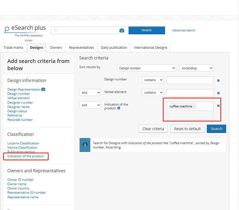Screen dimensions: 239x210
Task: Click the Clear criteria button
Action: (153, 129)
